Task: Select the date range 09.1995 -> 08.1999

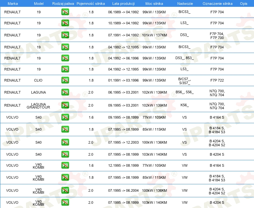Action: pyautogui.click(x=123, y=117)
